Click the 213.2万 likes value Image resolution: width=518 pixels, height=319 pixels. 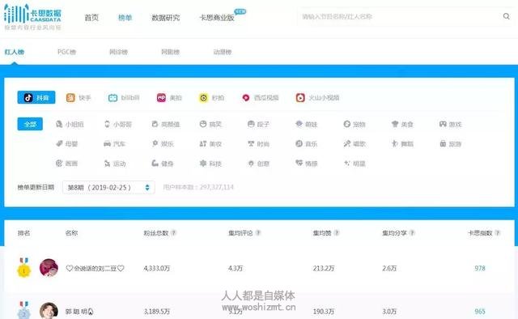[324, 268]
